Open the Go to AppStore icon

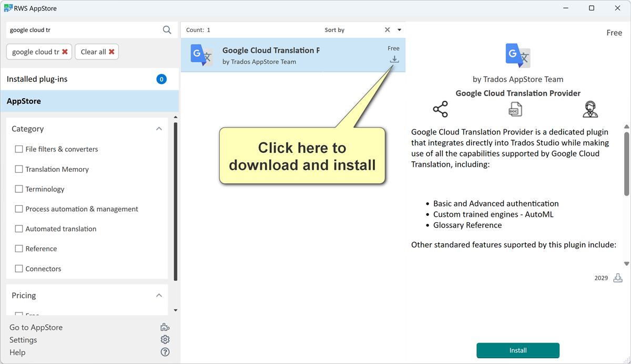coord(165,327)
